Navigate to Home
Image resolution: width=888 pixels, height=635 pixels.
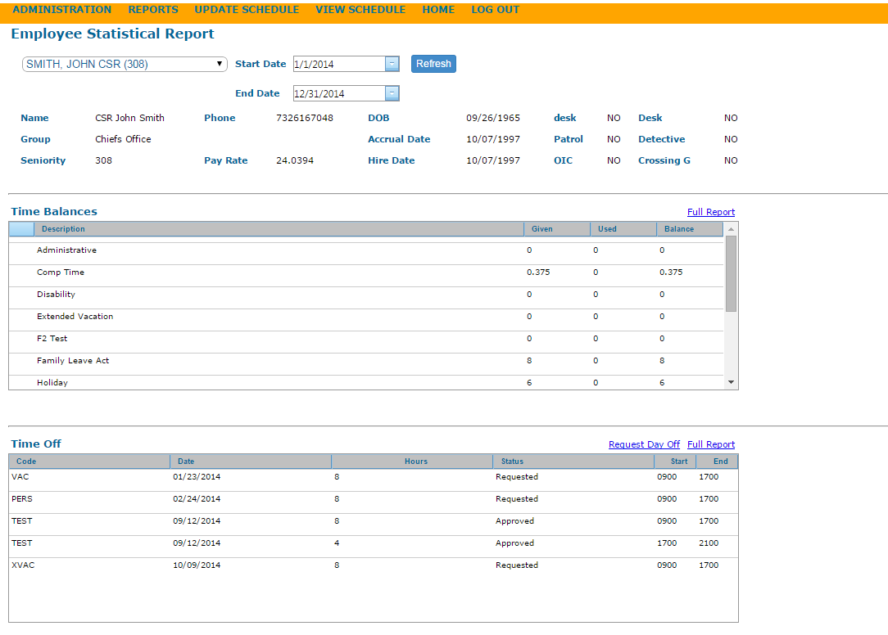[x=438, y=10]
